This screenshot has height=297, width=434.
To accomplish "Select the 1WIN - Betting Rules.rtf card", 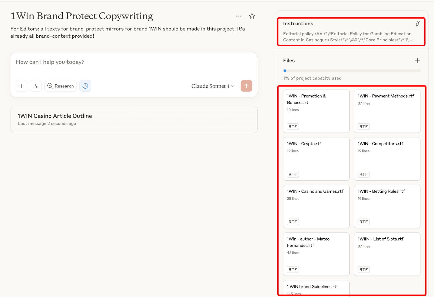I will point(387,206).
